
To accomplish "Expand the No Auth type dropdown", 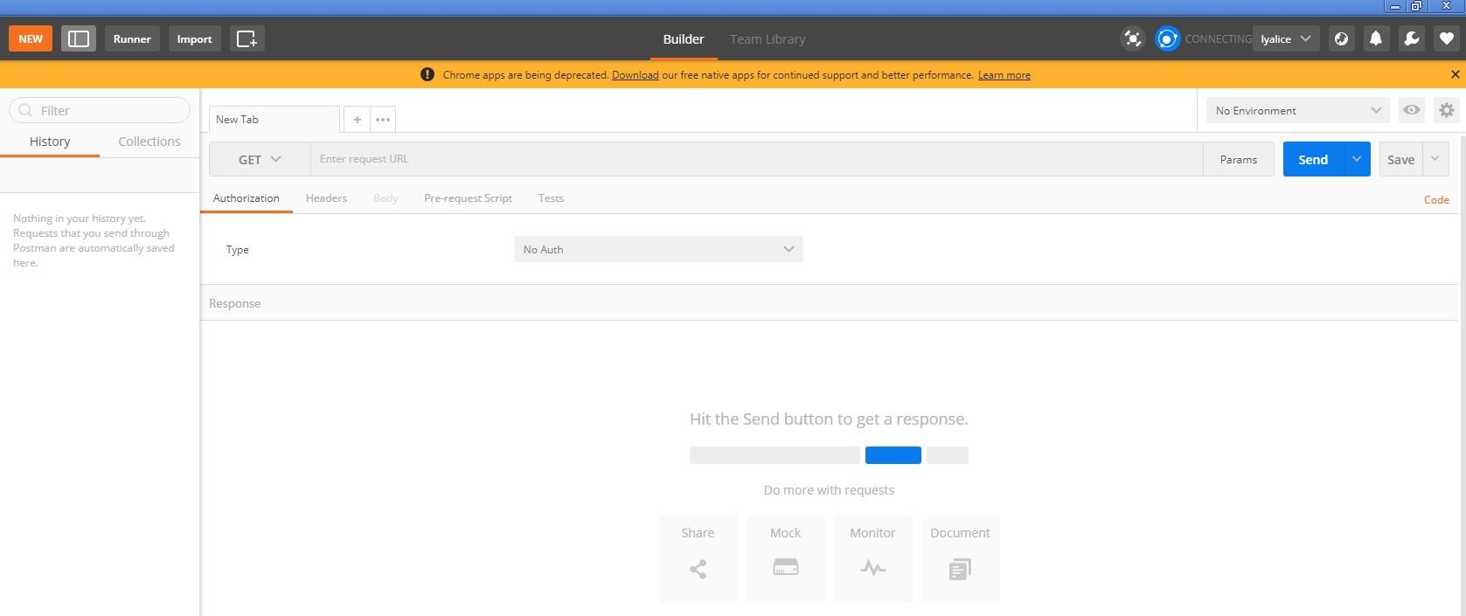I will click(659, 249).
